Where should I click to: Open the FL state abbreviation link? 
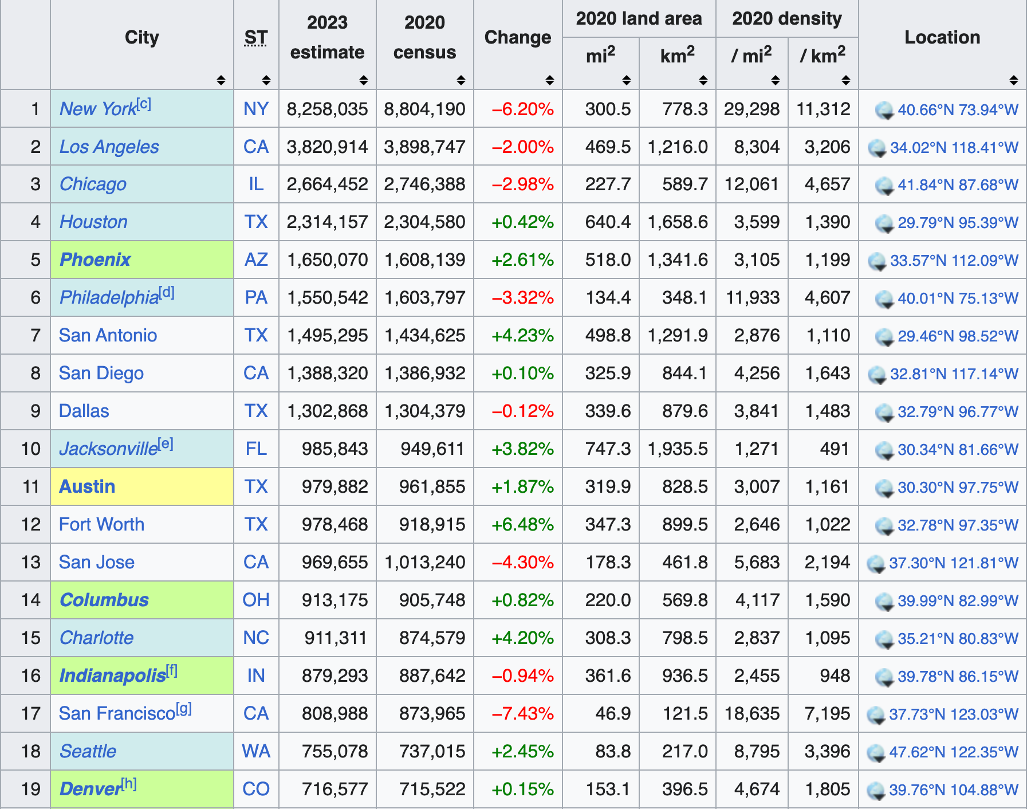256,449
